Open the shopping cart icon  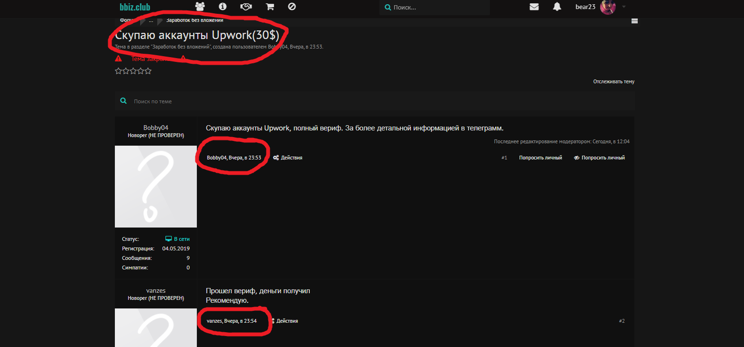[x=270, y=7]
